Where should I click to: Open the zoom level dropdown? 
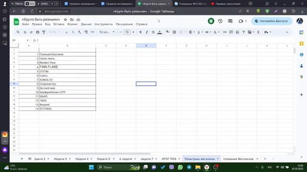click(54, 32)
